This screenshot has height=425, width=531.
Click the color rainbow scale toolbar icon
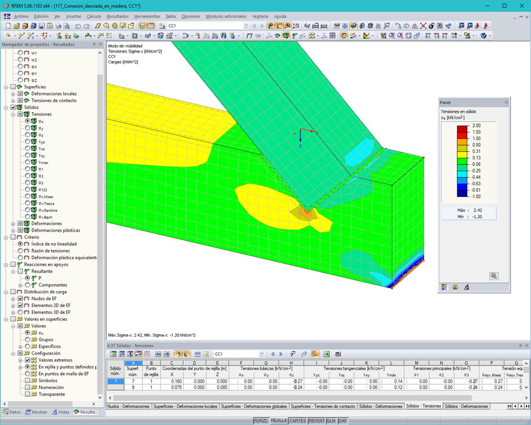(x=366, y=36)
